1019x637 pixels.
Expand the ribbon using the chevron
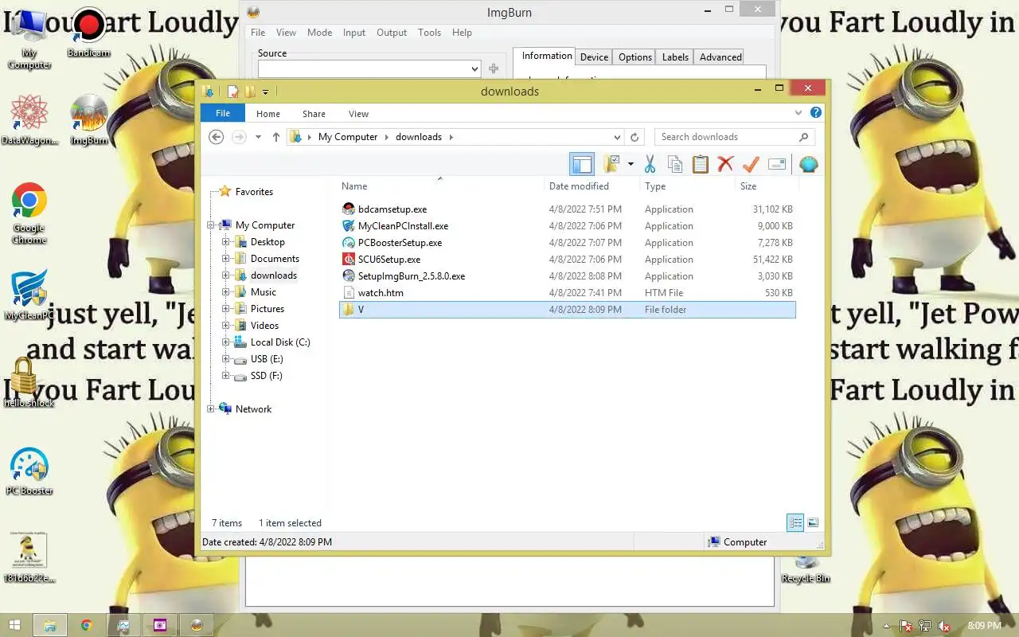pyautogui.click(x=800, y=113)
